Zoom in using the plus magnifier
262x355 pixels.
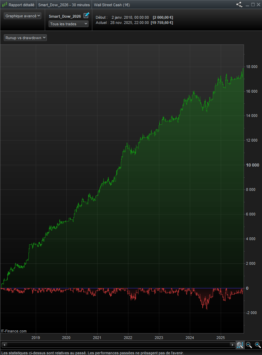[x=257, y=345]
